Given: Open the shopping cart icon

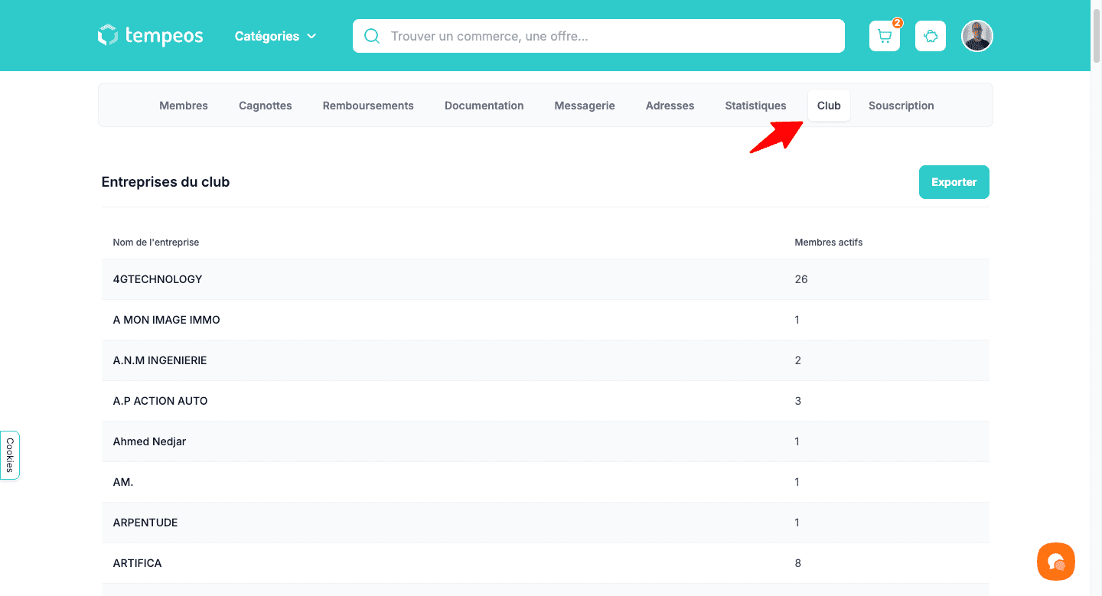Looking at the screenshot, I should tap(885, 36).
